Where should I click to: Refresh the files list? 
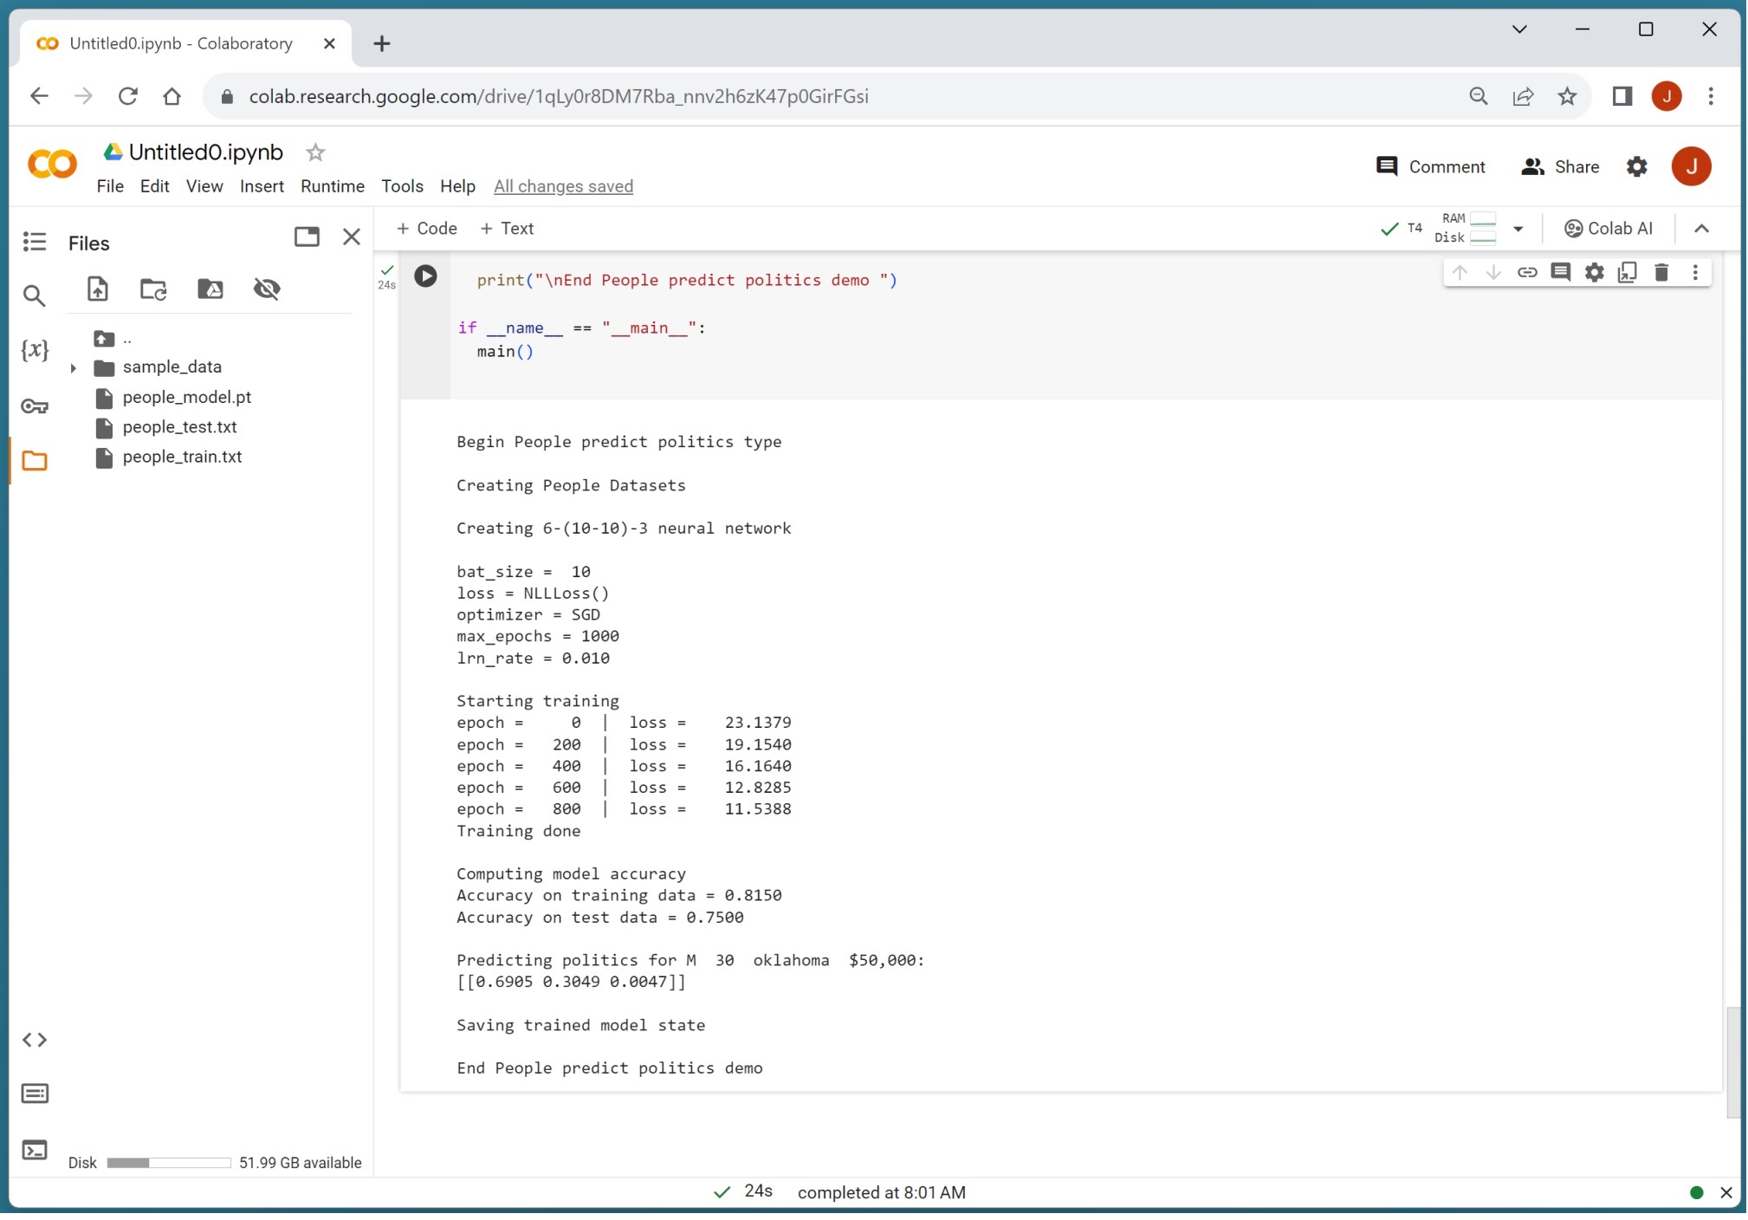click(153, 289)
